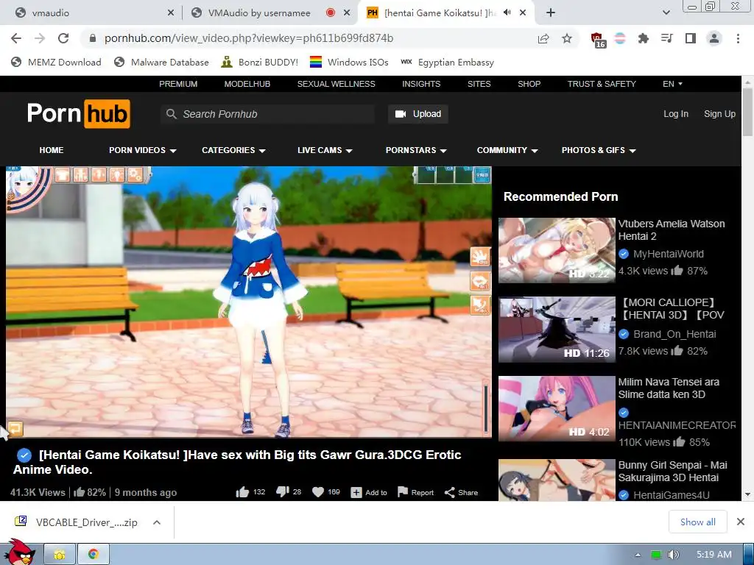
Task: Open PREMIUM in the top bar
Action: pos(178,84)
